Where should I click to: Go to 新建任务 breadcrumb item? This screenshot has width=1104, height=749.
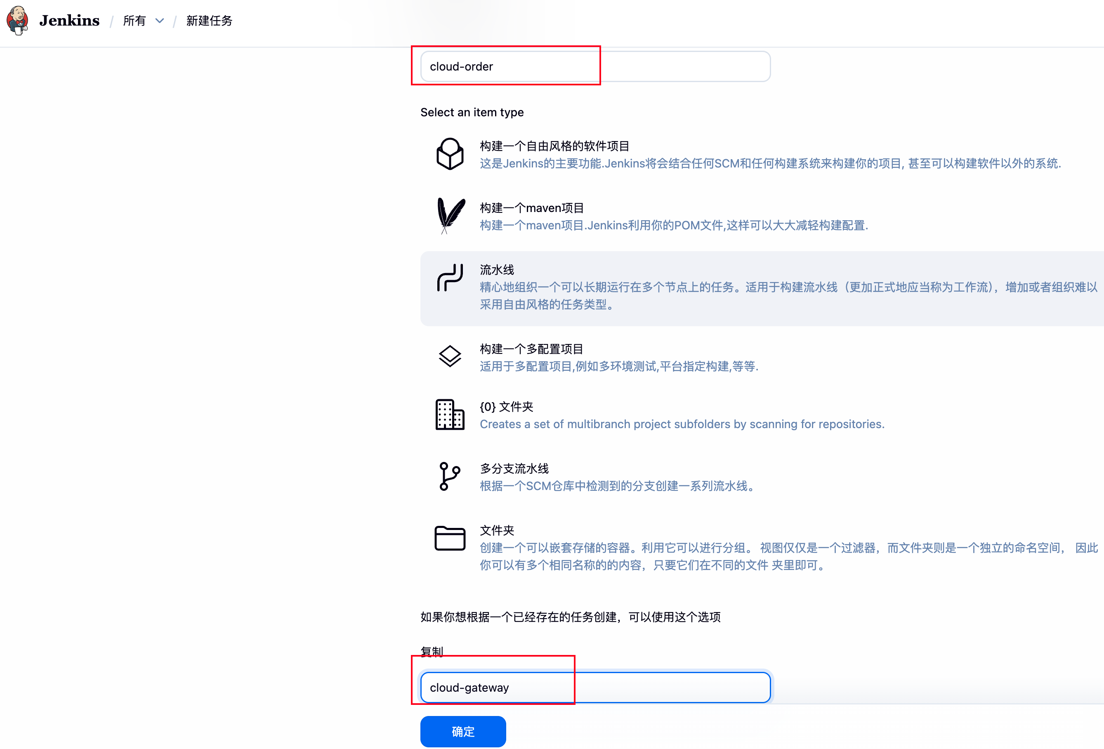[209, 21]
